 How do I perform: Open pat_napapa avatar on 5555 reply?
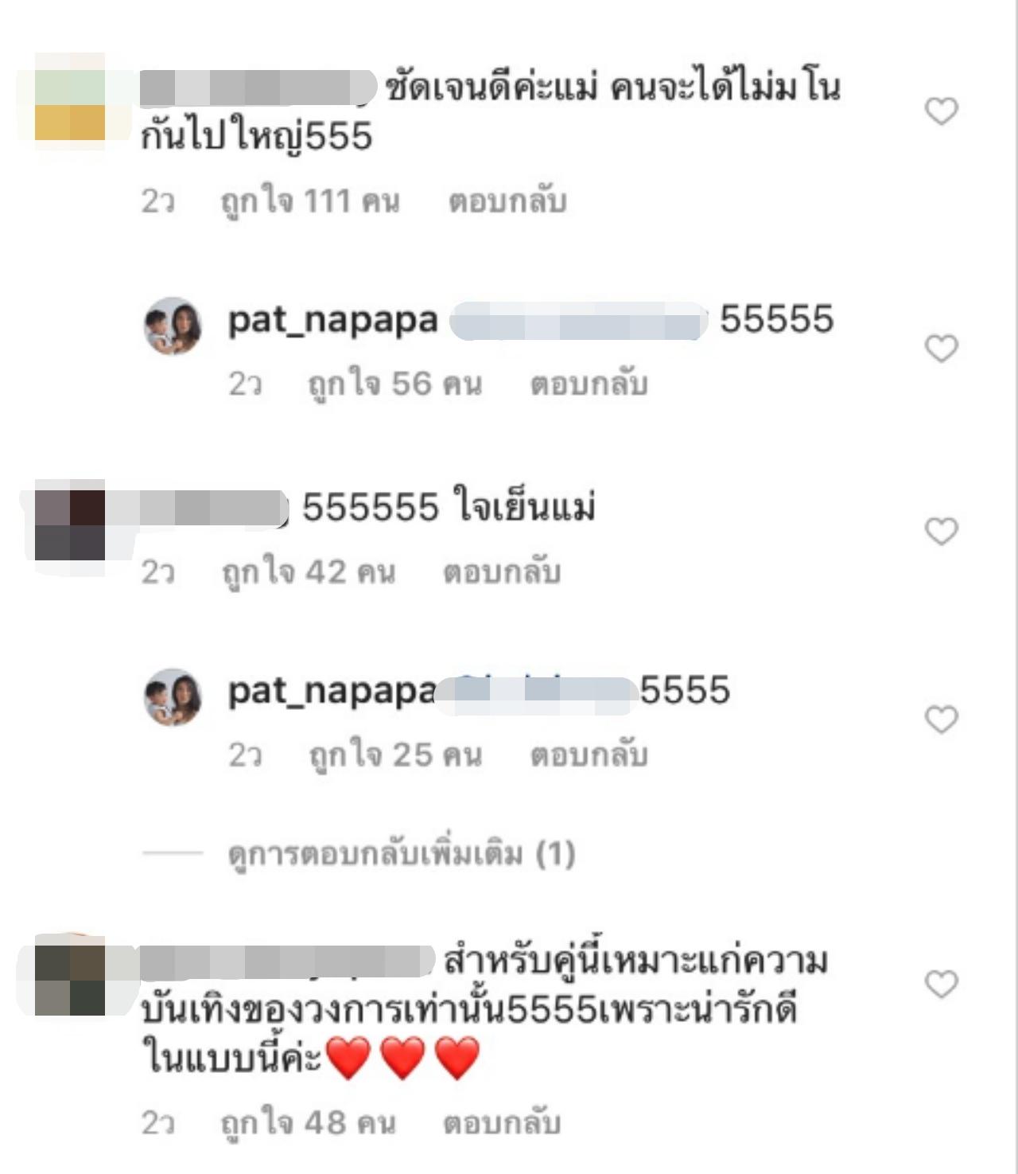pyautogui.click(x=173, y=697)
